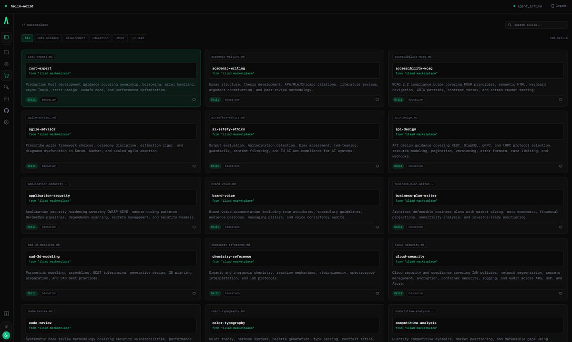
Task: Toggle the sidebar panel layout icon
Action: pyautogui.click(x=6, y=37)
